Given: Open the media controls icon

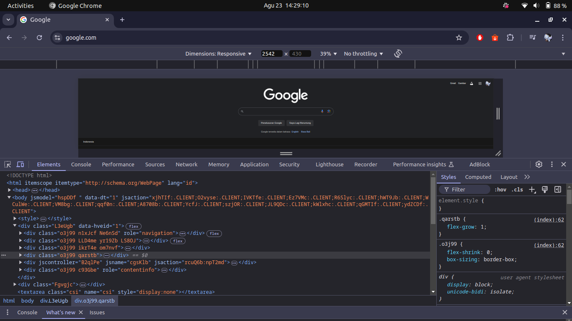Looking at the screenshot, I should tap(533, 38).
